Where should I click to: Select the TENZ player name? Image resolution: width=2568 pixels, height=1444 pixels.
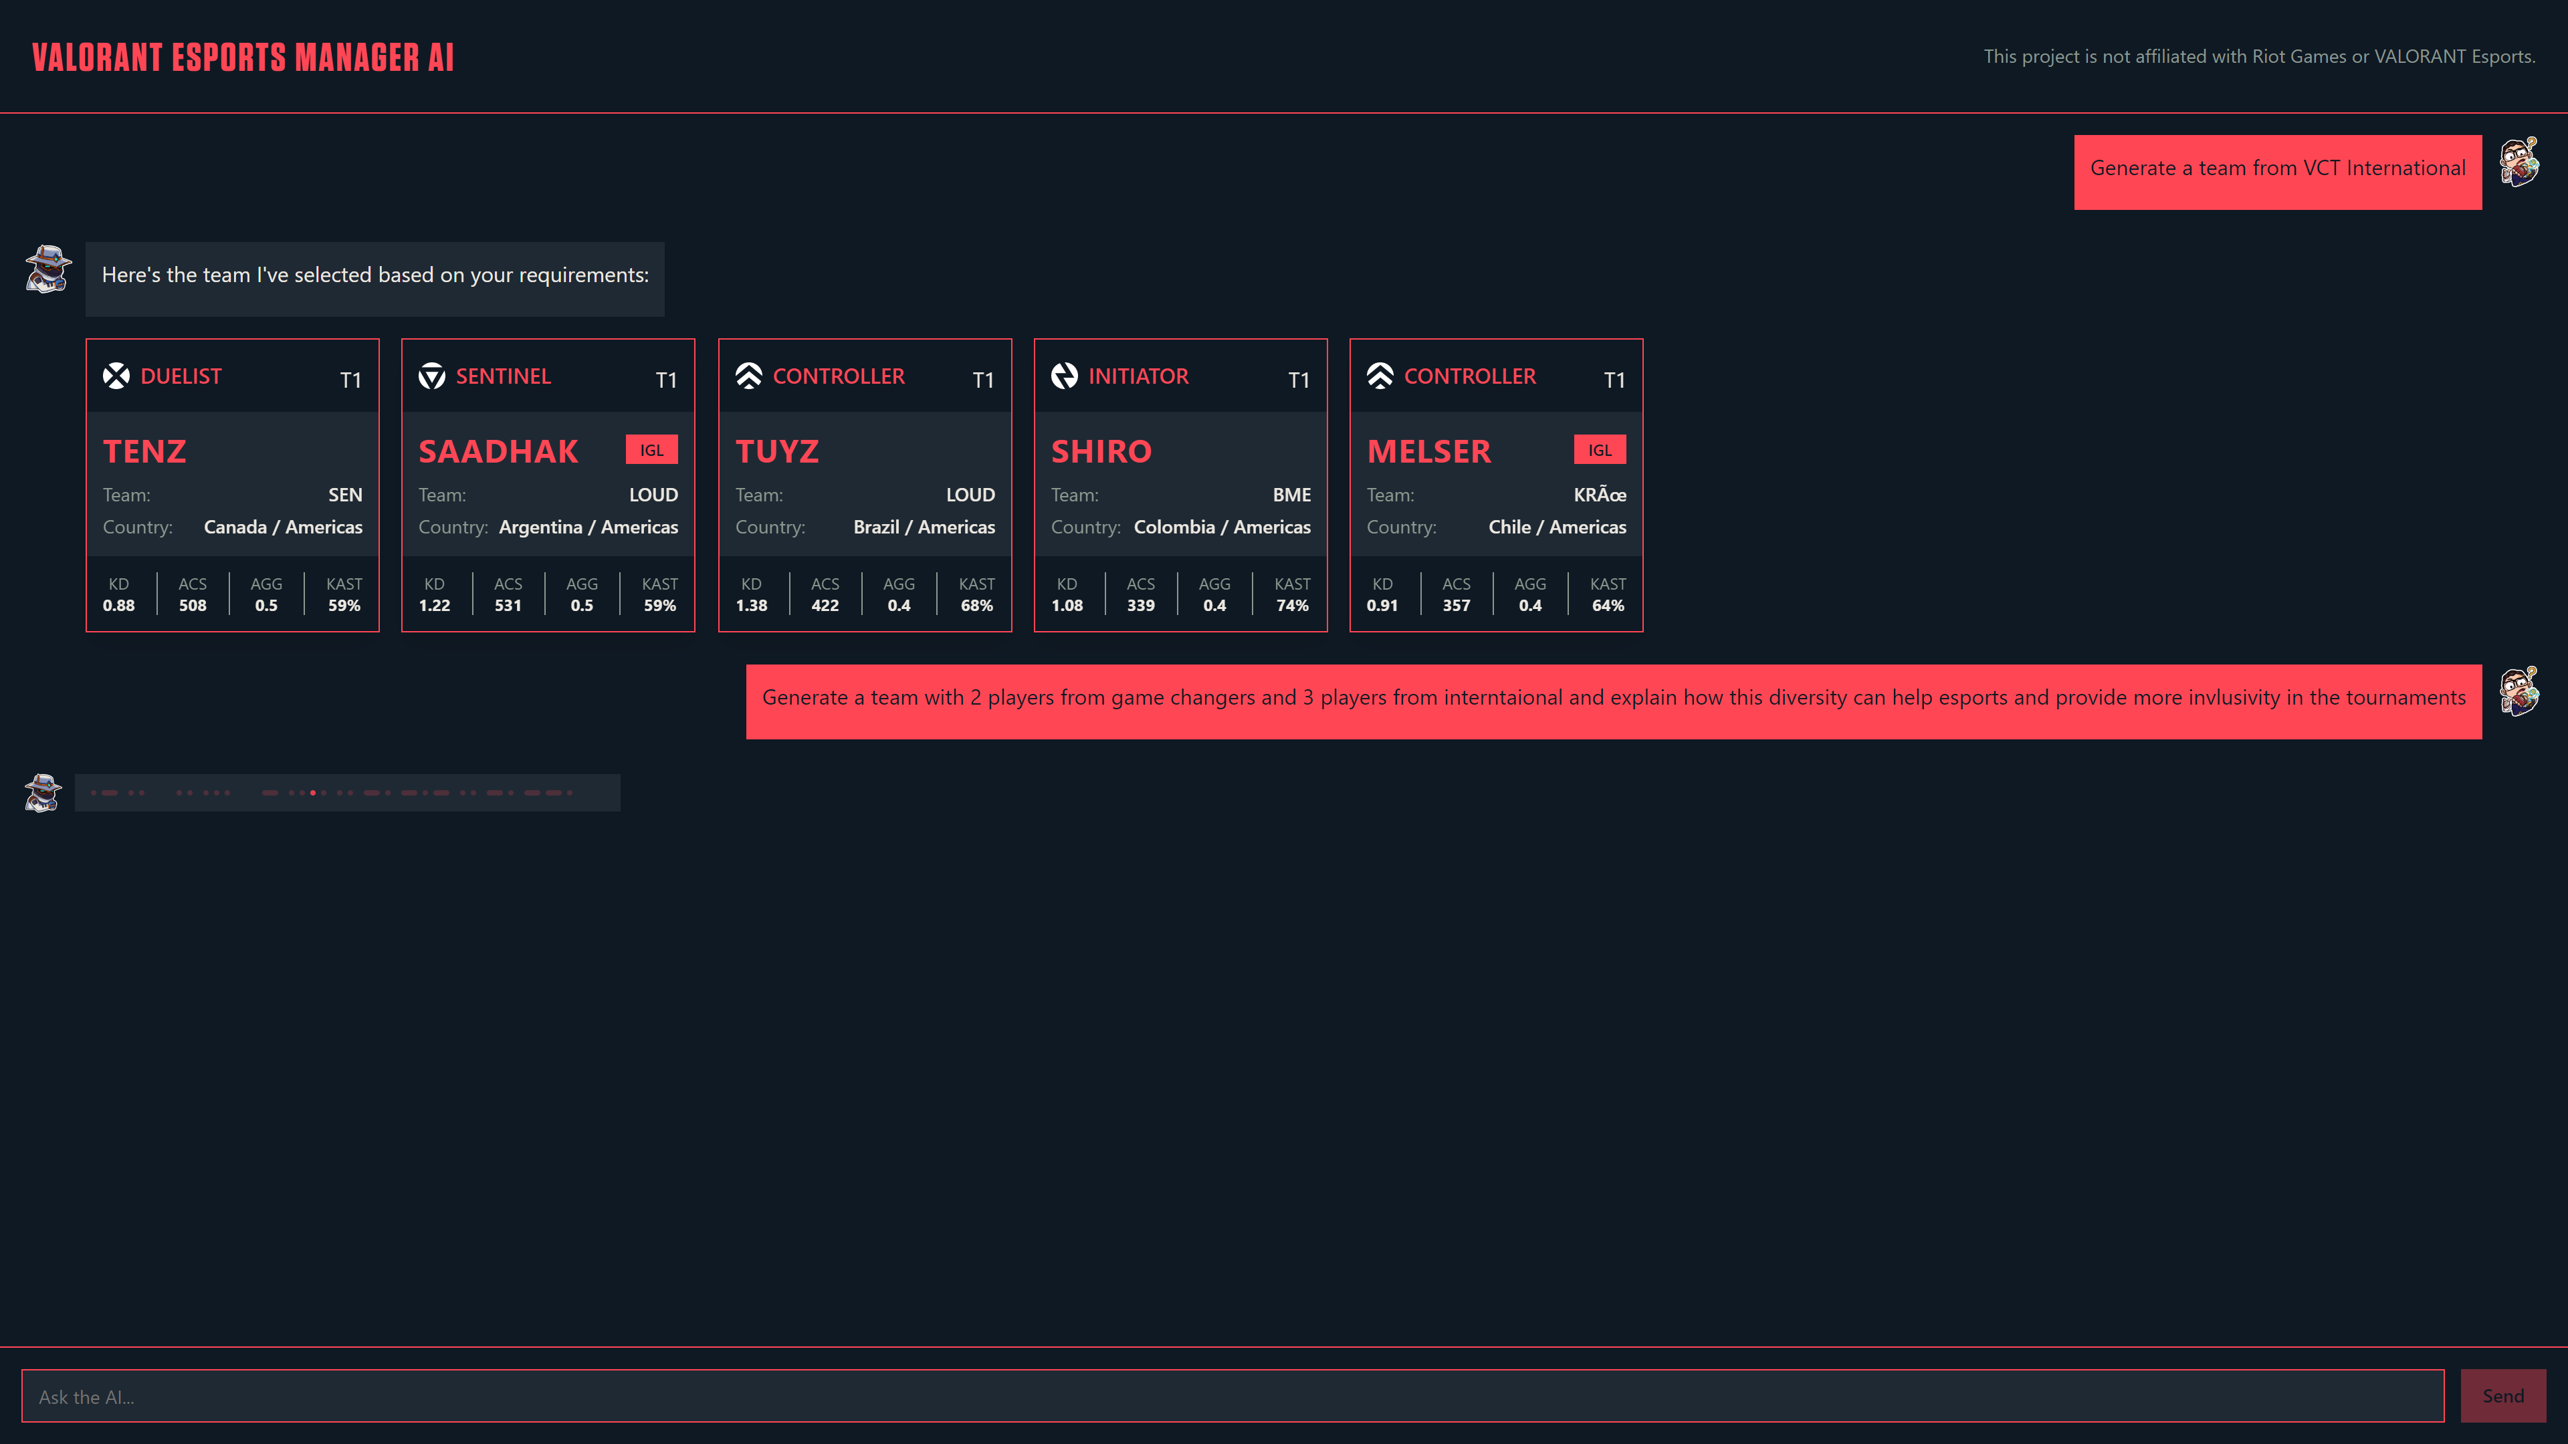coord(144,451)
